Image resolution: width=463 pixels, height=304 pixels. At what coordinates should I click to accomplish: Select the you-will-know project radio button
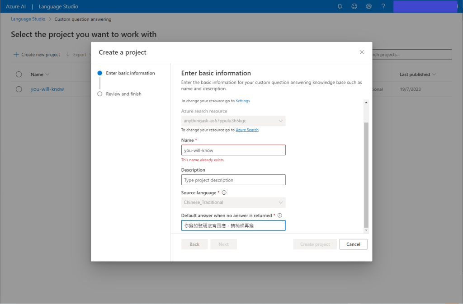pos(19,89)
